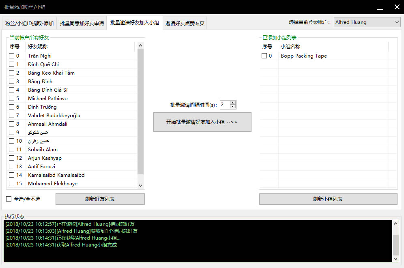Switch to the 粉丝/小组ID提取-添加 tab
Screen dimensions: 404x268
[x=29, y=24]
